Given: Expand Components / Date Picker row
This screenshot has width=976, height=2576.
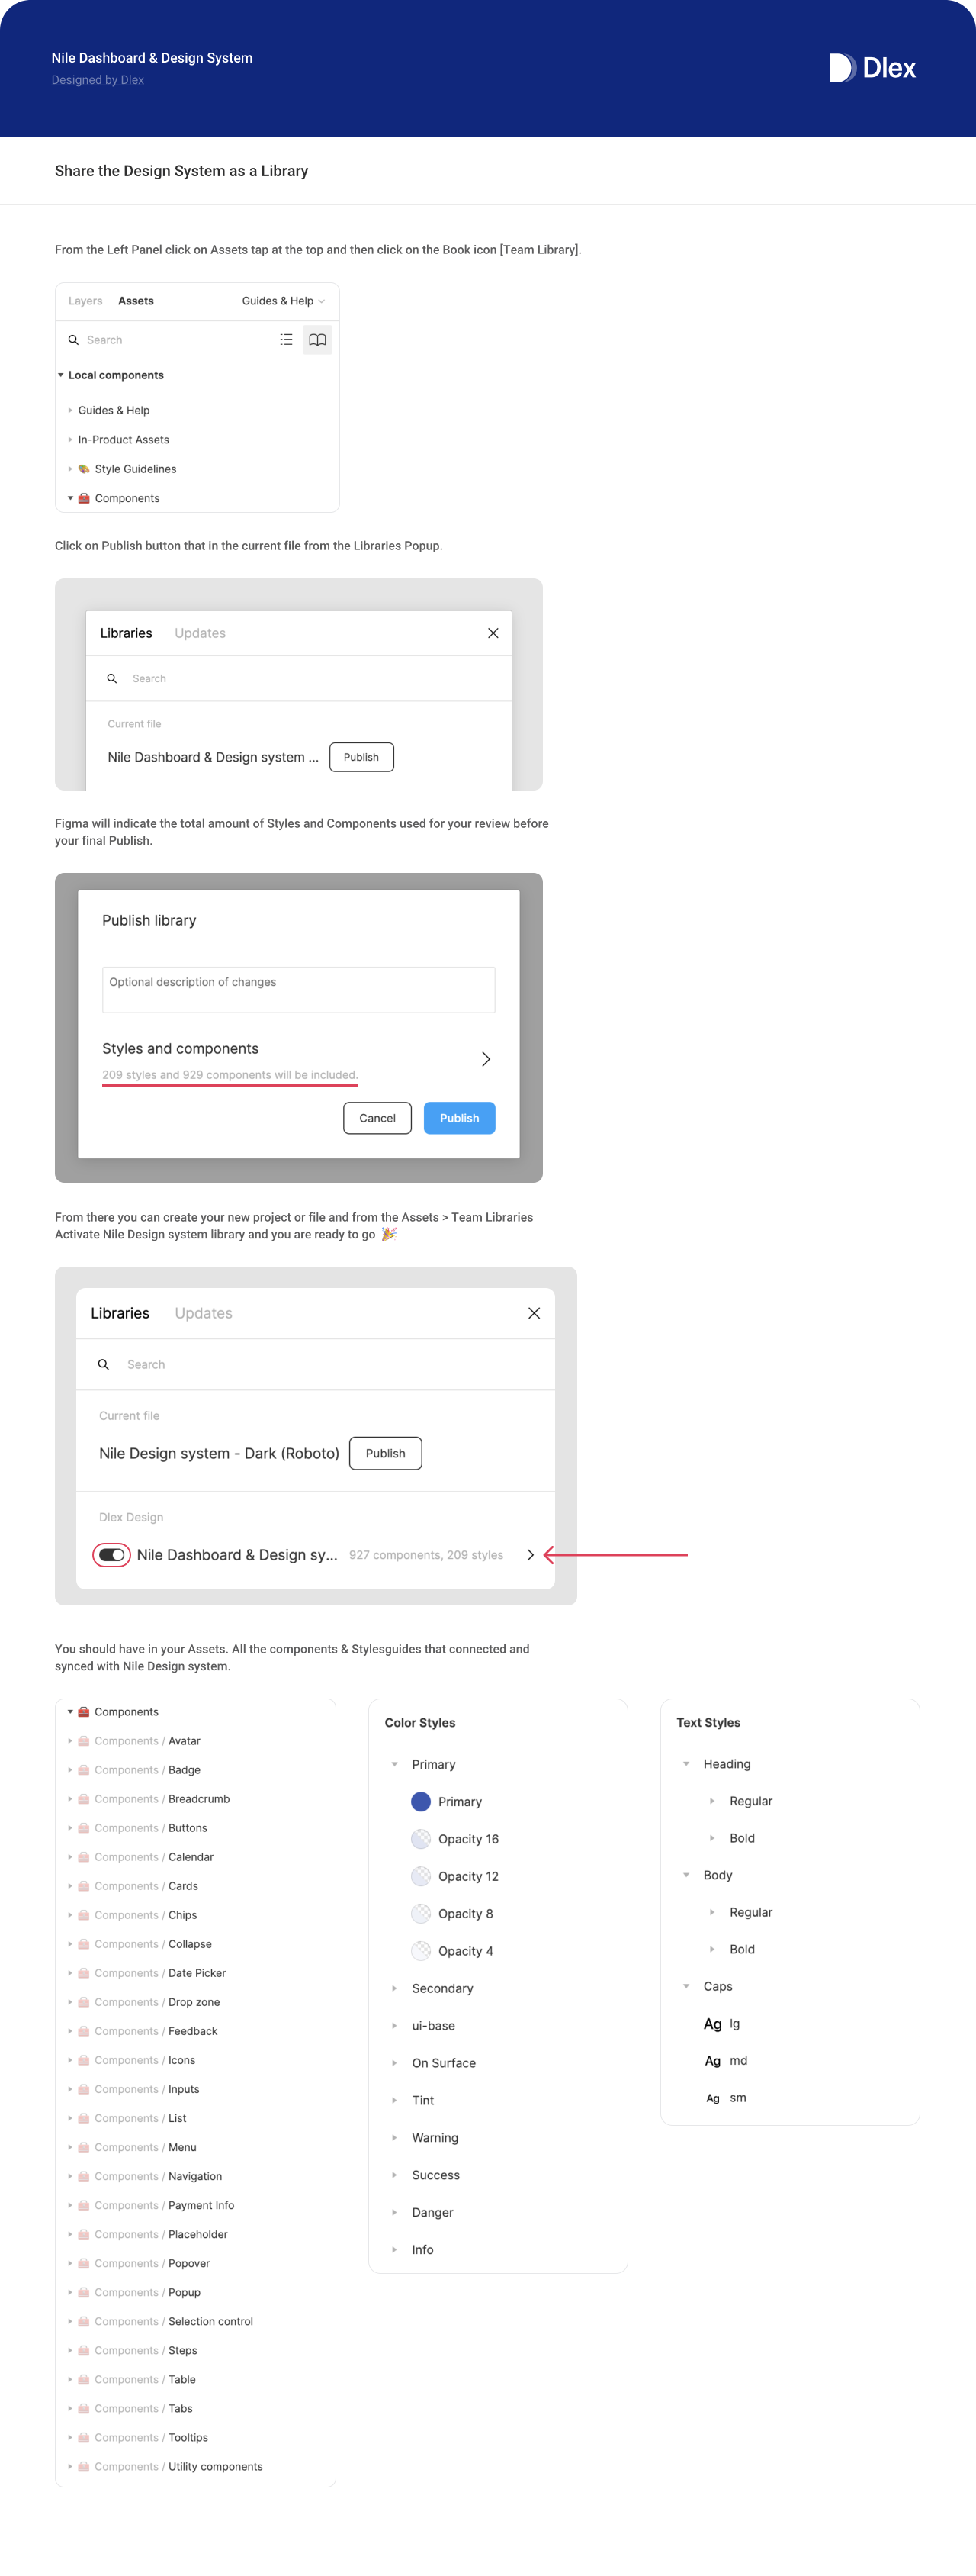Looking at the screenshot, I should pos(70,1973).
